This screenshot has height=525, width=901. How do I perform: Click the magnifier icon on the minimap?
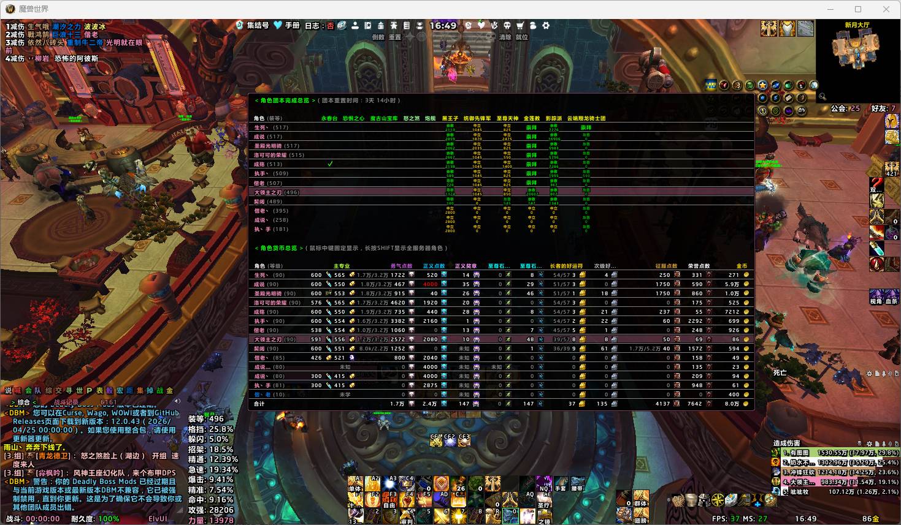coord(822,97)
